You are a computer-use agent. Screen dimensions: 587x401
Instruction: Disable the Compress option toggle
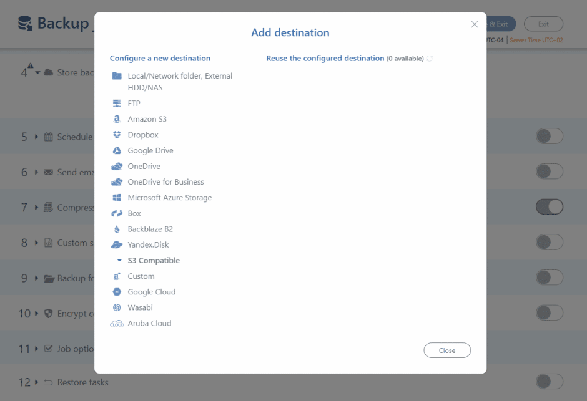click(550, 206)
